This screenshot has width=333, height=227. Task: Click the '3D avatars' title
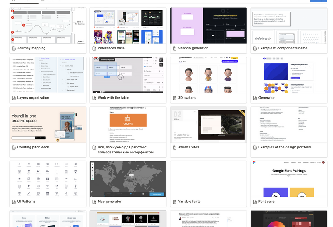(x=186, y=98)
